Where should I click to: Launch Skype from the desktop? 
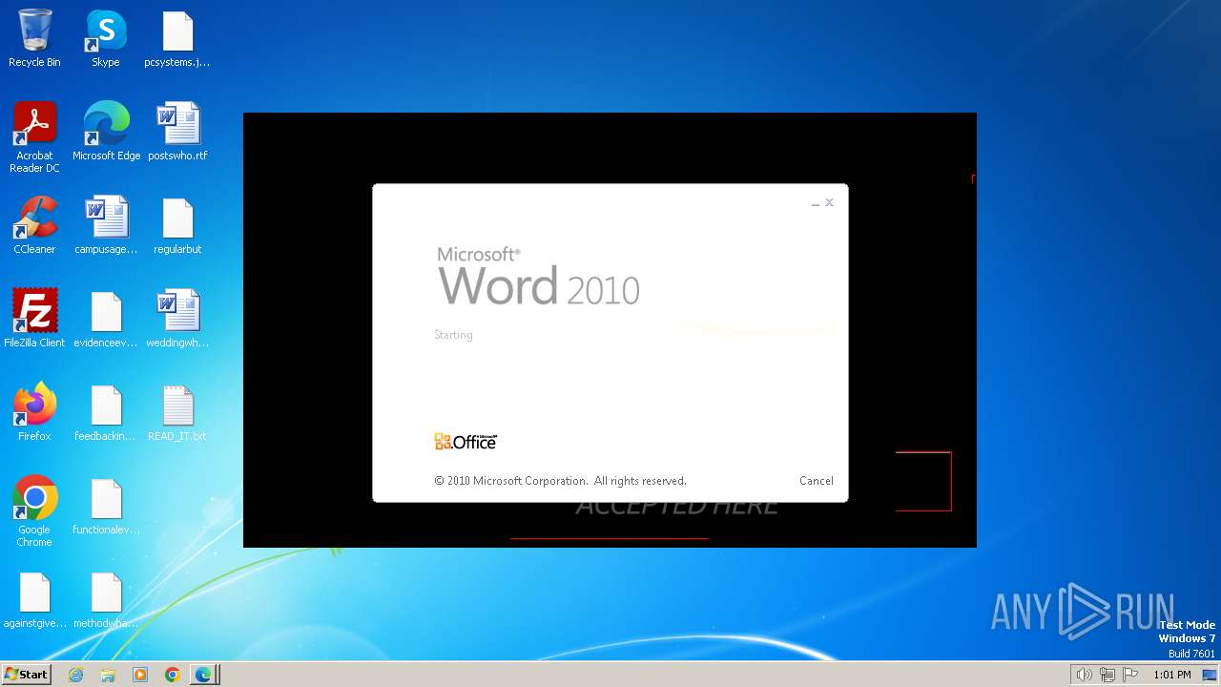(106, 39)
